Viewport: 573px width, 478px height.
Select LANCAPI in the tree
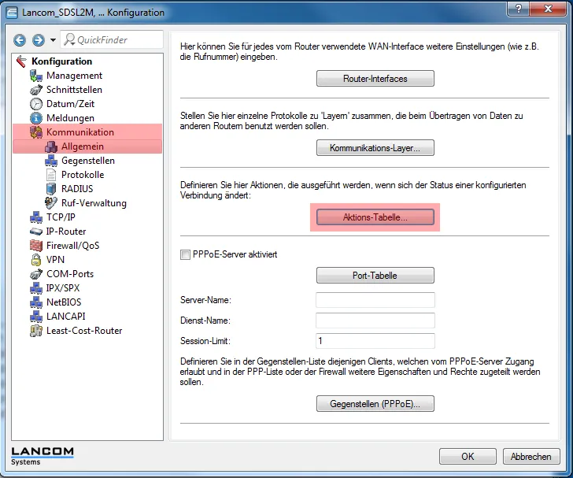click(66, 317)
